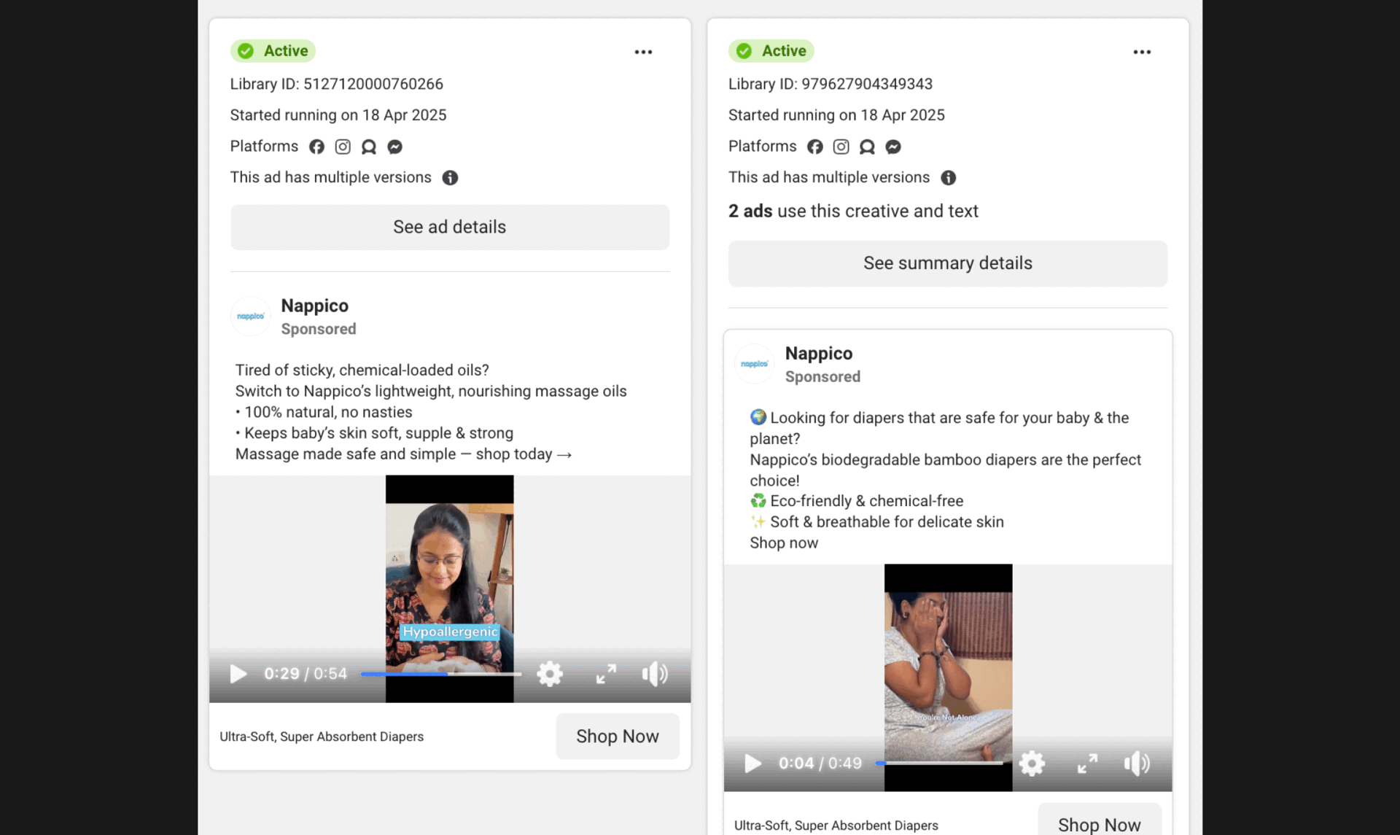This screenshot has height=835, width=1400.
Task: Open settings gear on diapers video
Action: coord(1032,764)
